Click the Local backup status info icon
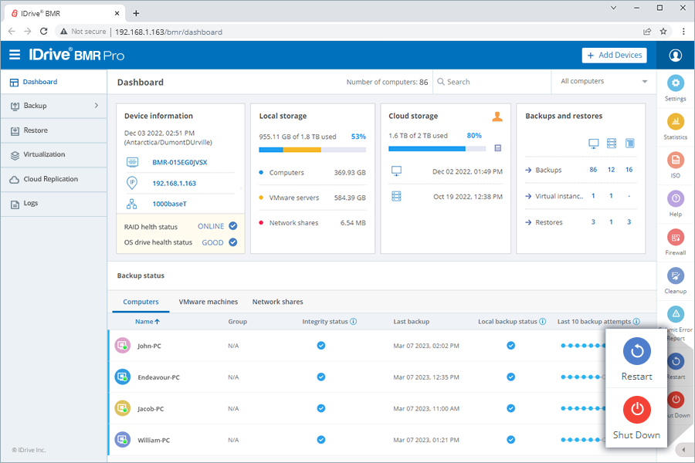Viewport: 695px width, 463px height. 543,322
